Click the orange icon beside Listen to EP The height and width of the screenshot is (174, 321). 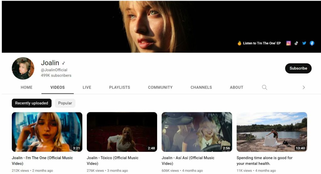[x=239, y=43]
